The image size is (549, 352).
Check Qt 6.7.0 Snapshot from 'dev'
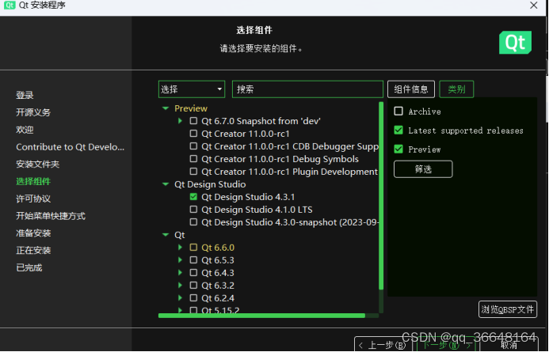[x=193, y=121]
